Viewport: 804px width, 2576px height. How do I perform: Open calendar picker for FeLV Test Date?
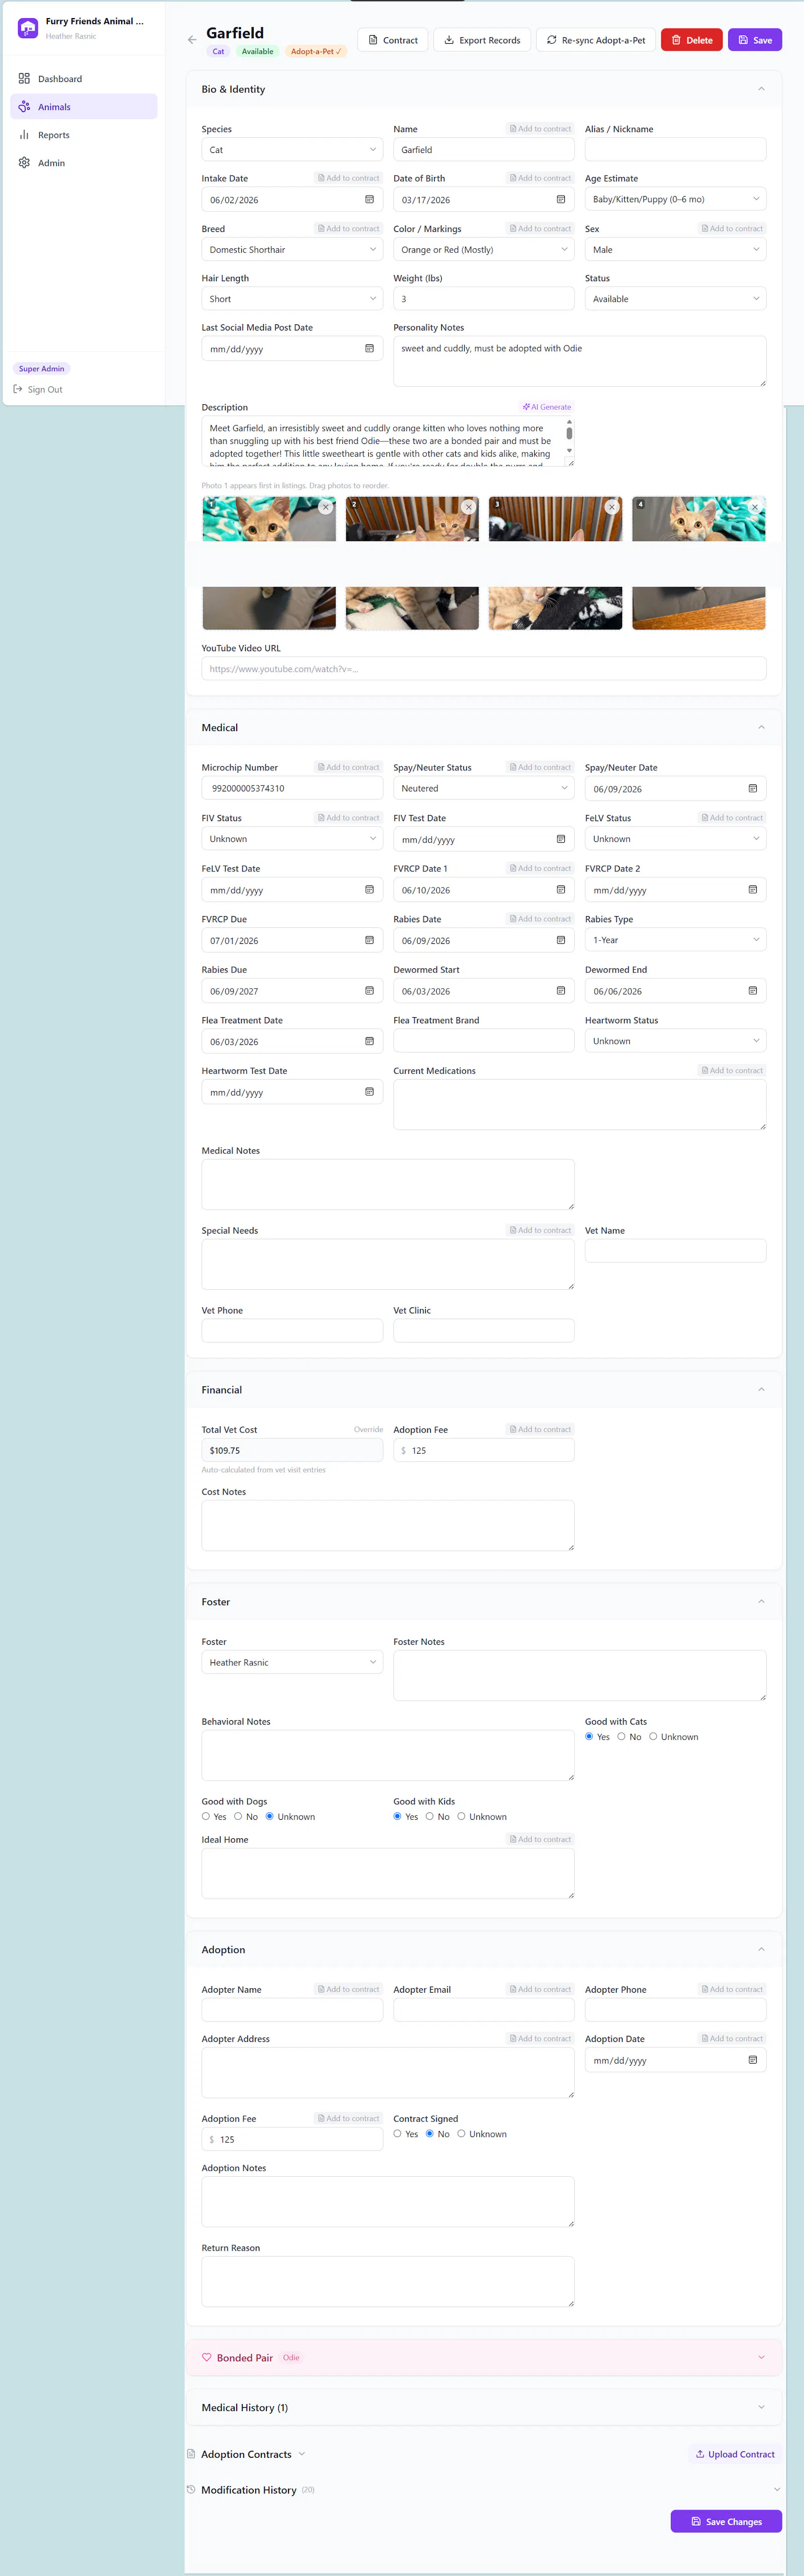point(369,890)
